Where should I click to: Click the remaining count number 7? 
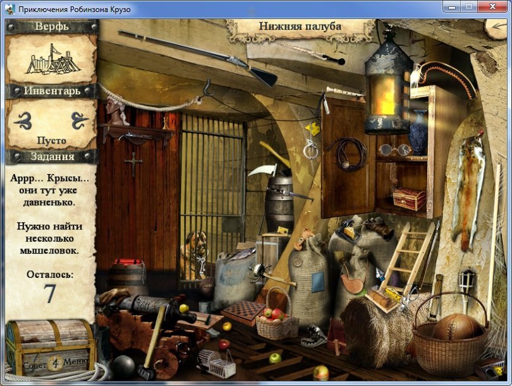pos(50,293)
